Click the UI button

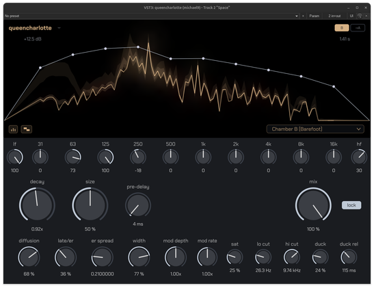[351, 16]
